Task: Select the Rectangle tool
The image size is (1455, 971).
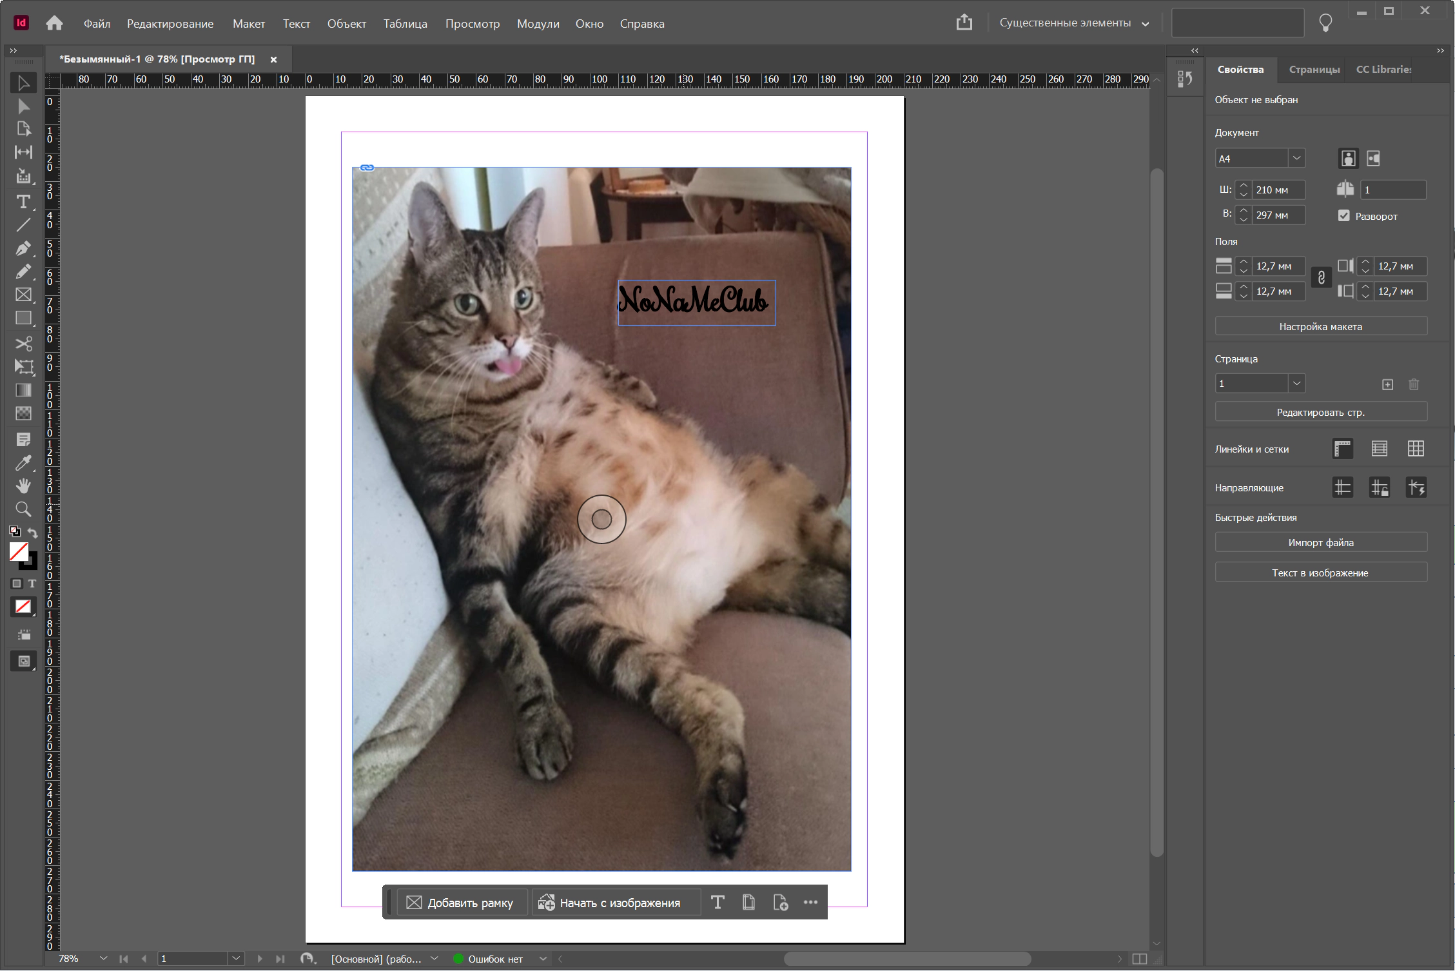Action: (23, 318)
